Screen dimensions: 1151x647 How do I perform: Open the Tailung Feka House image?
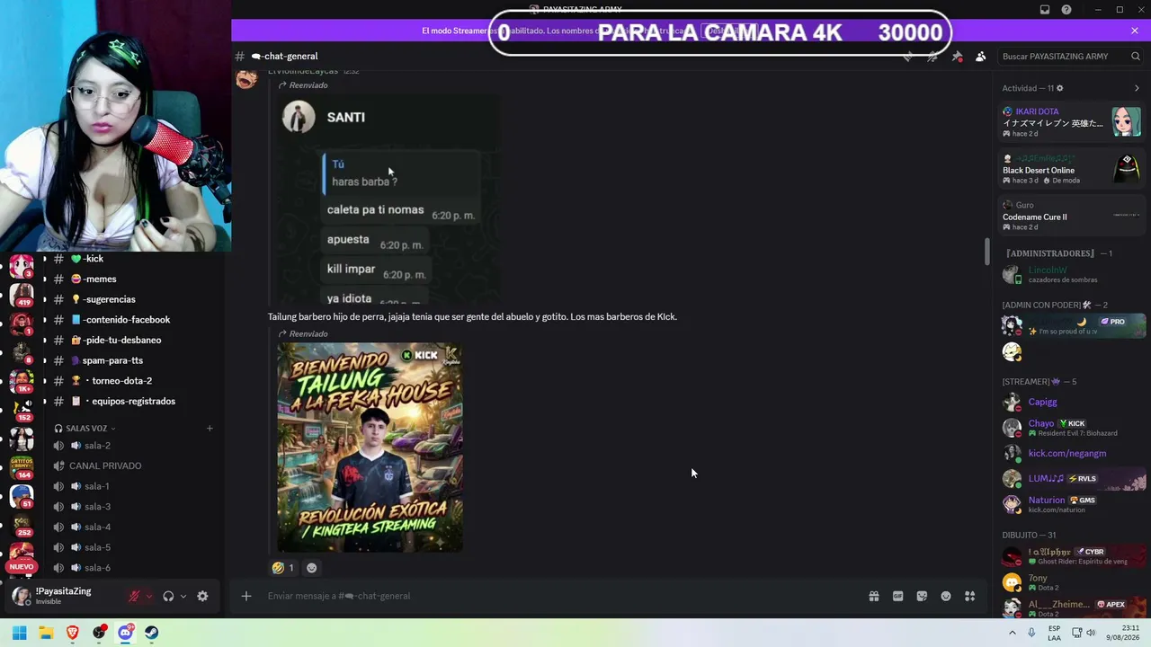point(370,448)
